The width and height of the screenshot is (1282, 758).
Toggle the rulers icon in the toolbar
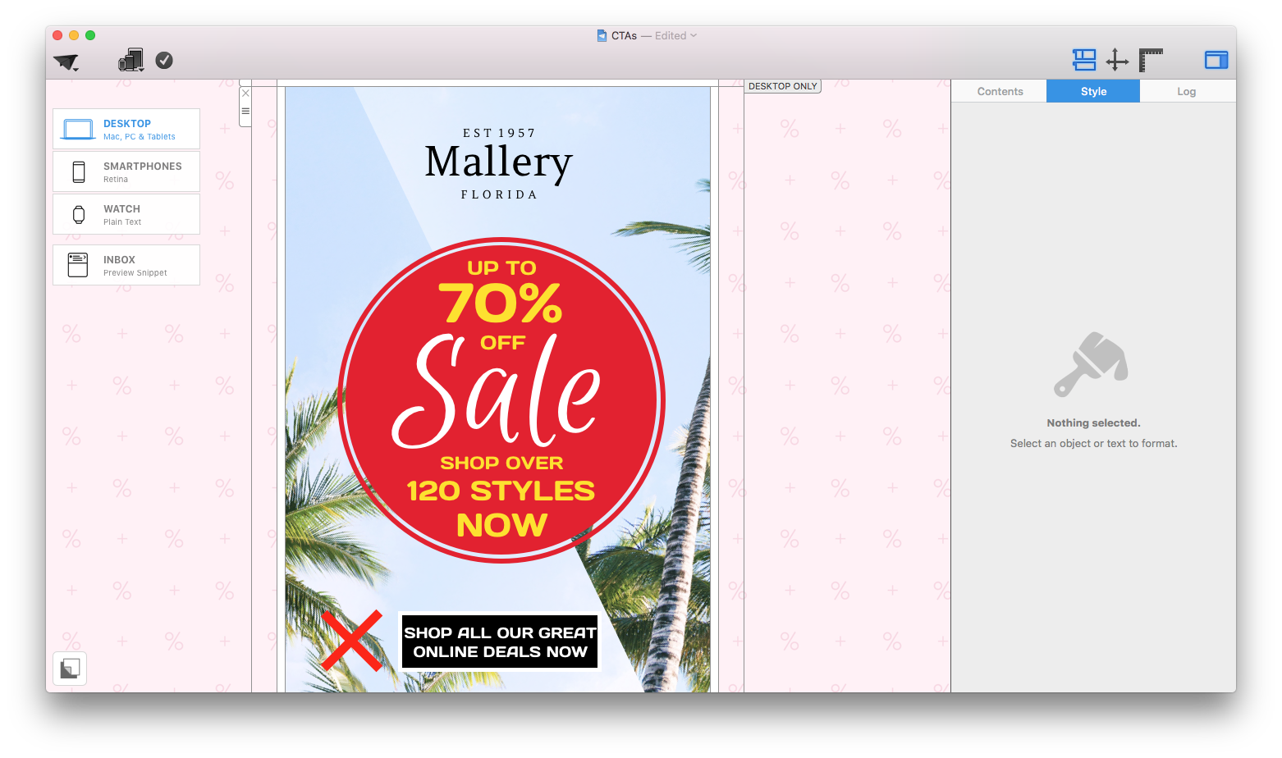click(1151, 60)
